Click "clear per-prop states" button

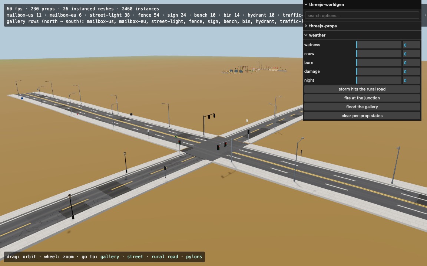362,116
